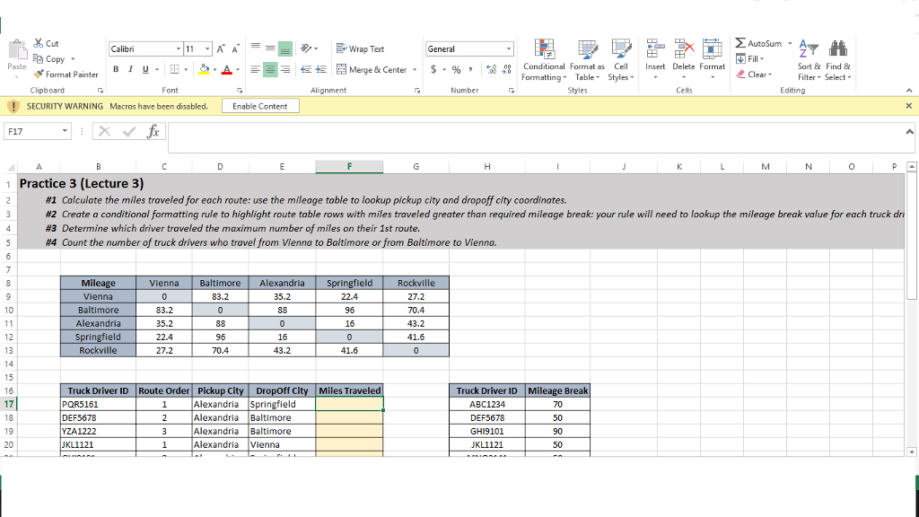This screenshot has height=517, width=919.
Task: Select the row 17 header
Action: point(8,404)
